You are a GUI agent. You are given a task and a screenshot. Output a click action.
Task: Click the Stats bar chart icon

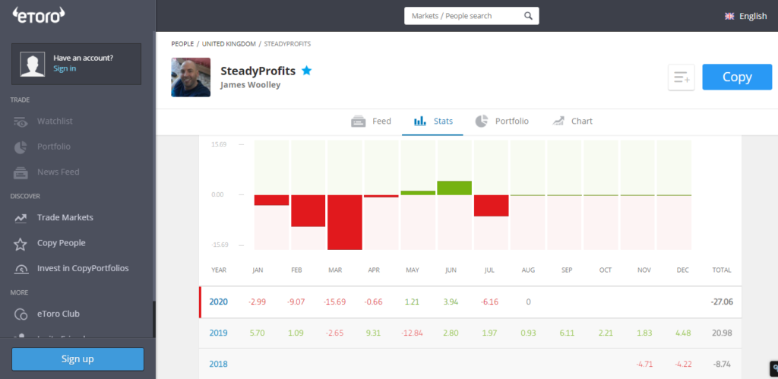(x=420, y=121)
